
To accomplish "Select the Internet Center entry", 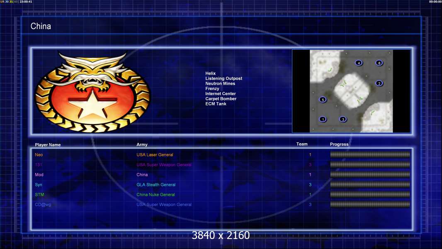I will (221, 94).
